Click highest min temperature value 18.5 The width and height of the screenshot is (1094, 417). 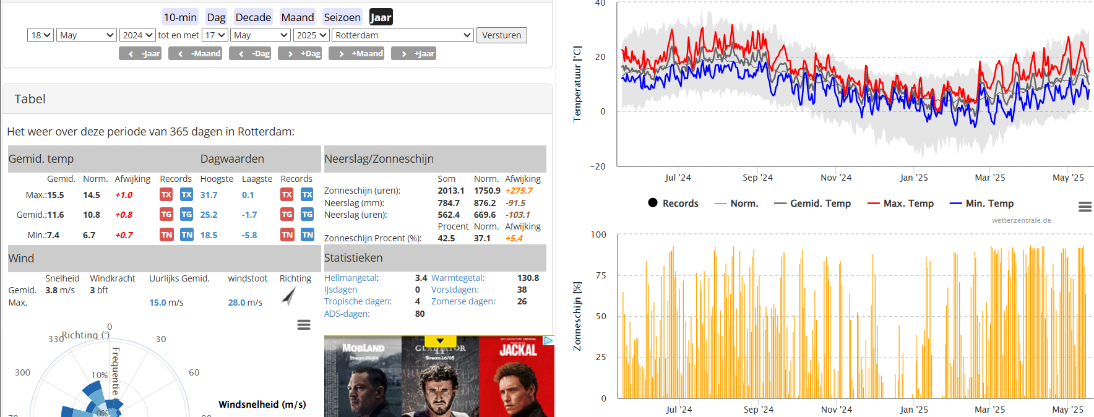pyautogui.click(x=209, y=235)
